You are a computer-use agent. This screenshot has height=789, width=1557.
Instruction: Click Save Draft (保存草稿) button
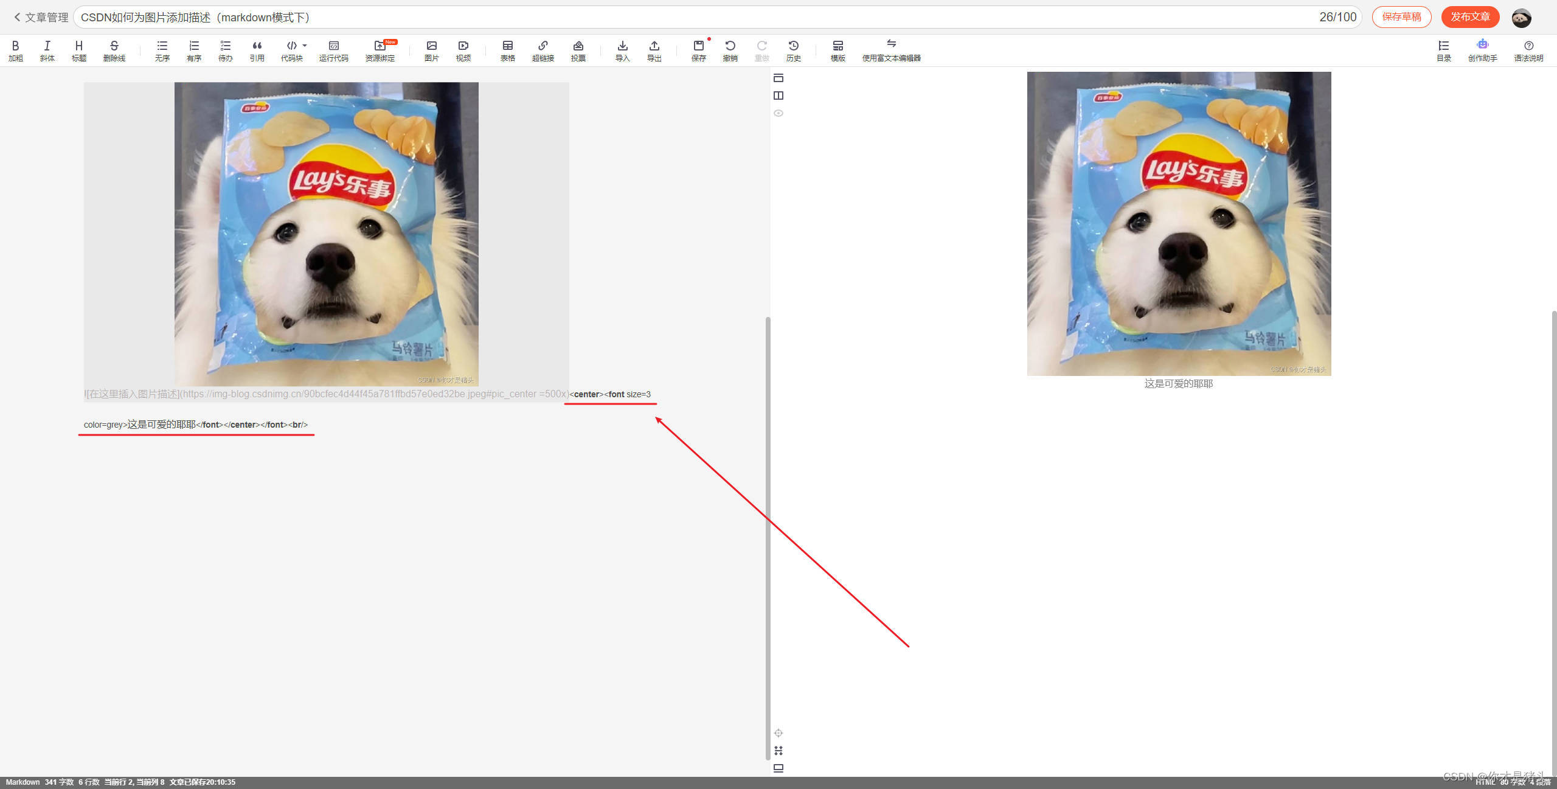pyautogui.click(x=1402, y=17)
